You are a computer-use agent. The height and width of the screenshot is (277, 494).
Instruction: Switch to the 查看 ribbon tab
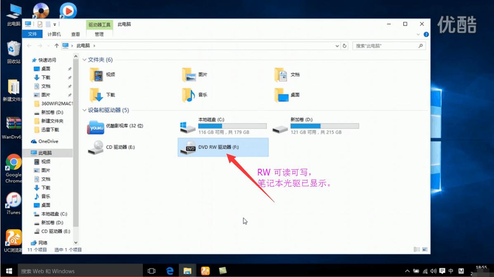[76, 34]
